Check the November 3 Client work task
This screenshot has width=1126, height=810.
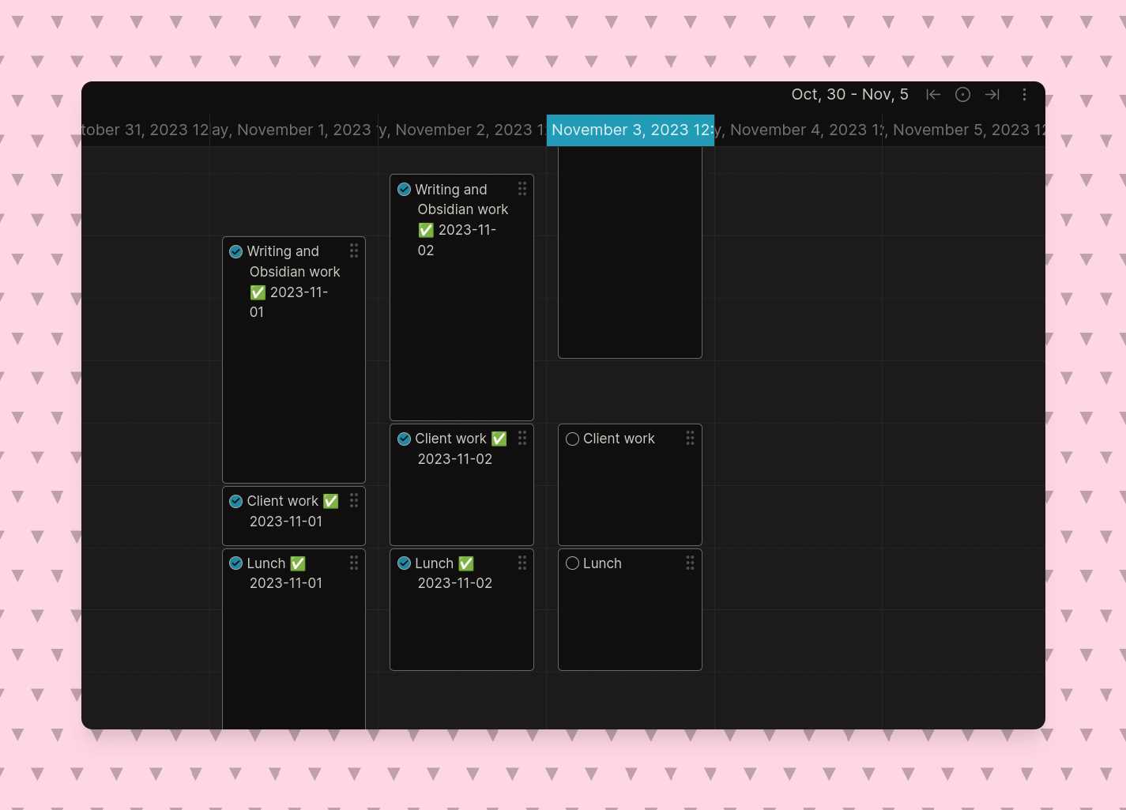pos(572,439)
